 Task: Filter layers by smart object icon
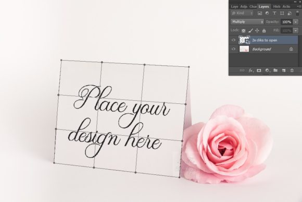(x=290, y=14)
